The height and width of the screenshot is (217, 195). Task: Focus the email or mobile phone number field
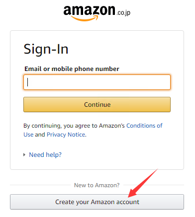[97, 82]
